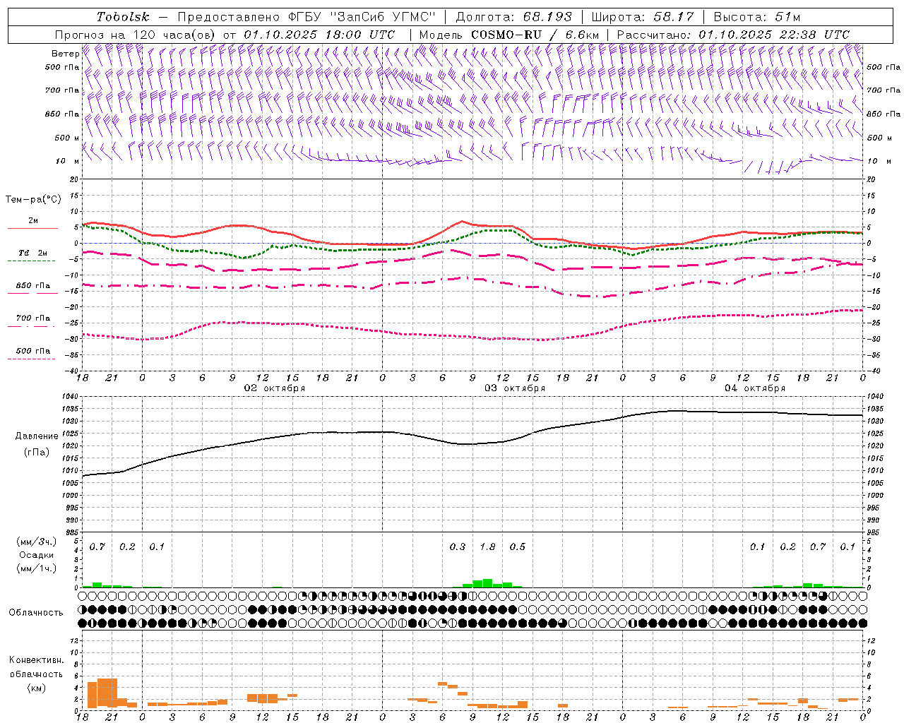Click the Давление pressure panel label
The height and width of the screenshot is (723, 904).
[x=37, y=436]
